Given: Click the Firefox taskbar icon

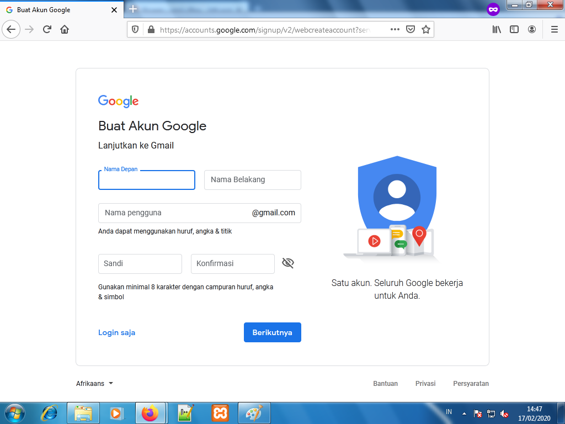Looking at the screenshot, I should pyautogui.click(x=150, y=413).
